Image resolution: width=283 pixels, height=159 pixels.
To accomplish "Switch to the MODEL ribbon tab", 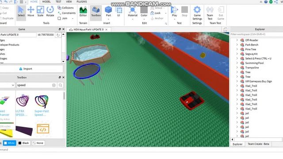I will pos(46,2).
